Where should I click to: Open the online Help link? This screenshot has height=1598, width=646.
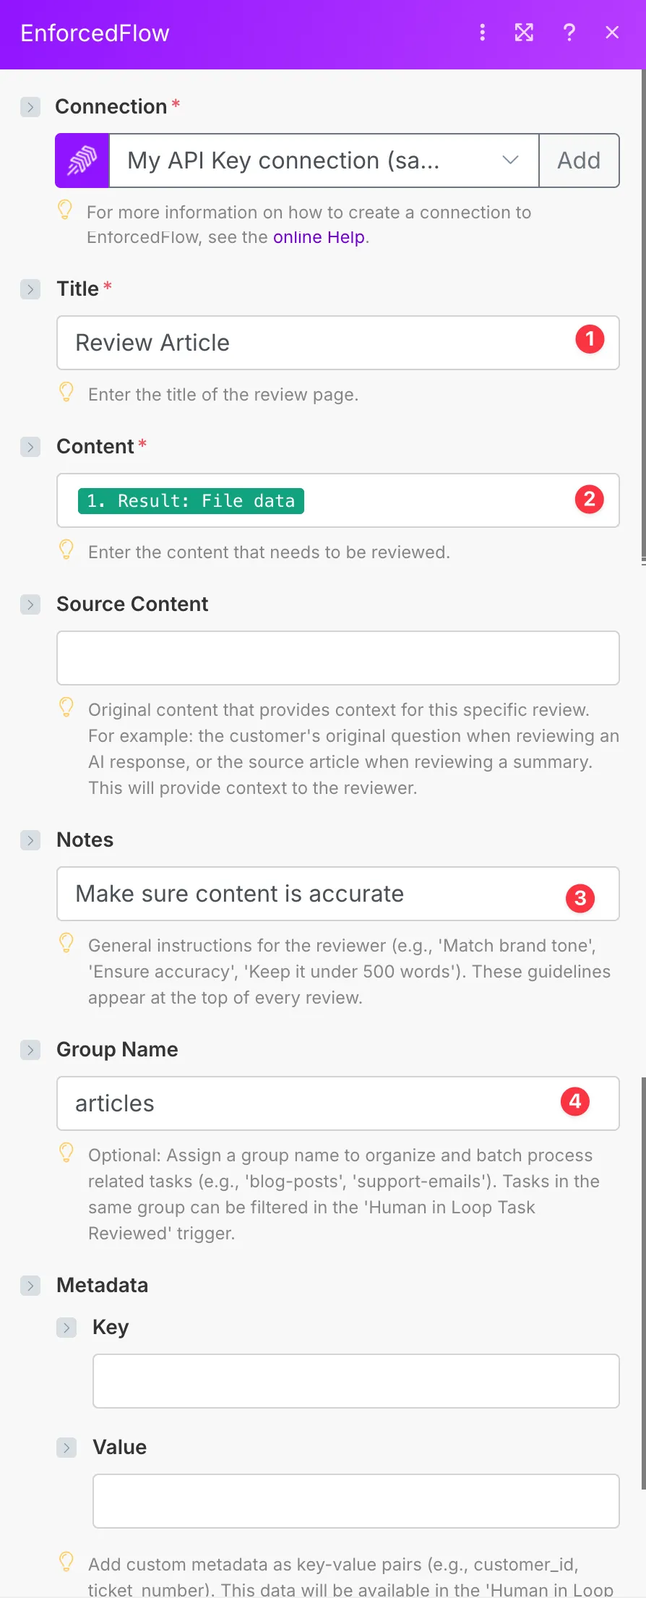319,237
